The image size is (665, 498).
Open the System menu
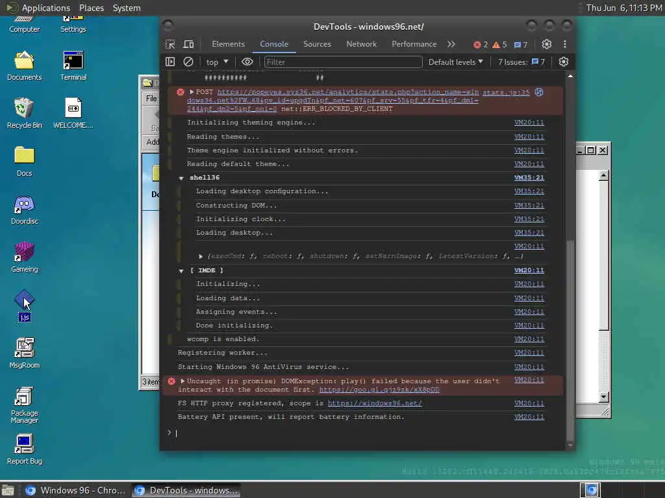pos(127,8)
